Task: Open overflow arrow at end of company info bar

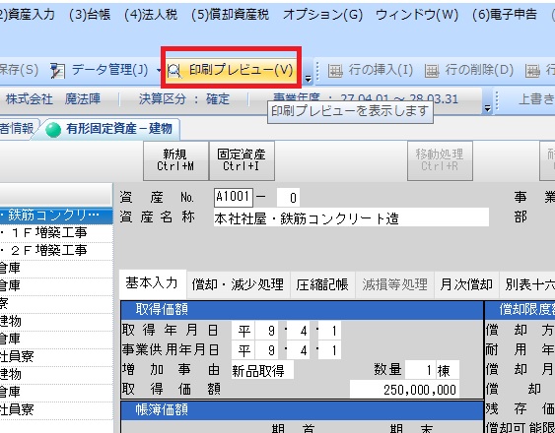Action: click(x=487, y=108)
